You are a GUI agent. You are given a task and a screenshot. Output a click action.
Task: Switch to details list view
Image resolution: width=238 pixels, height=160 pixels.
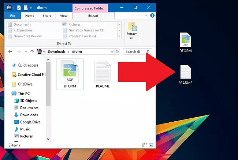pyautogui.click(x=145, y=145)
